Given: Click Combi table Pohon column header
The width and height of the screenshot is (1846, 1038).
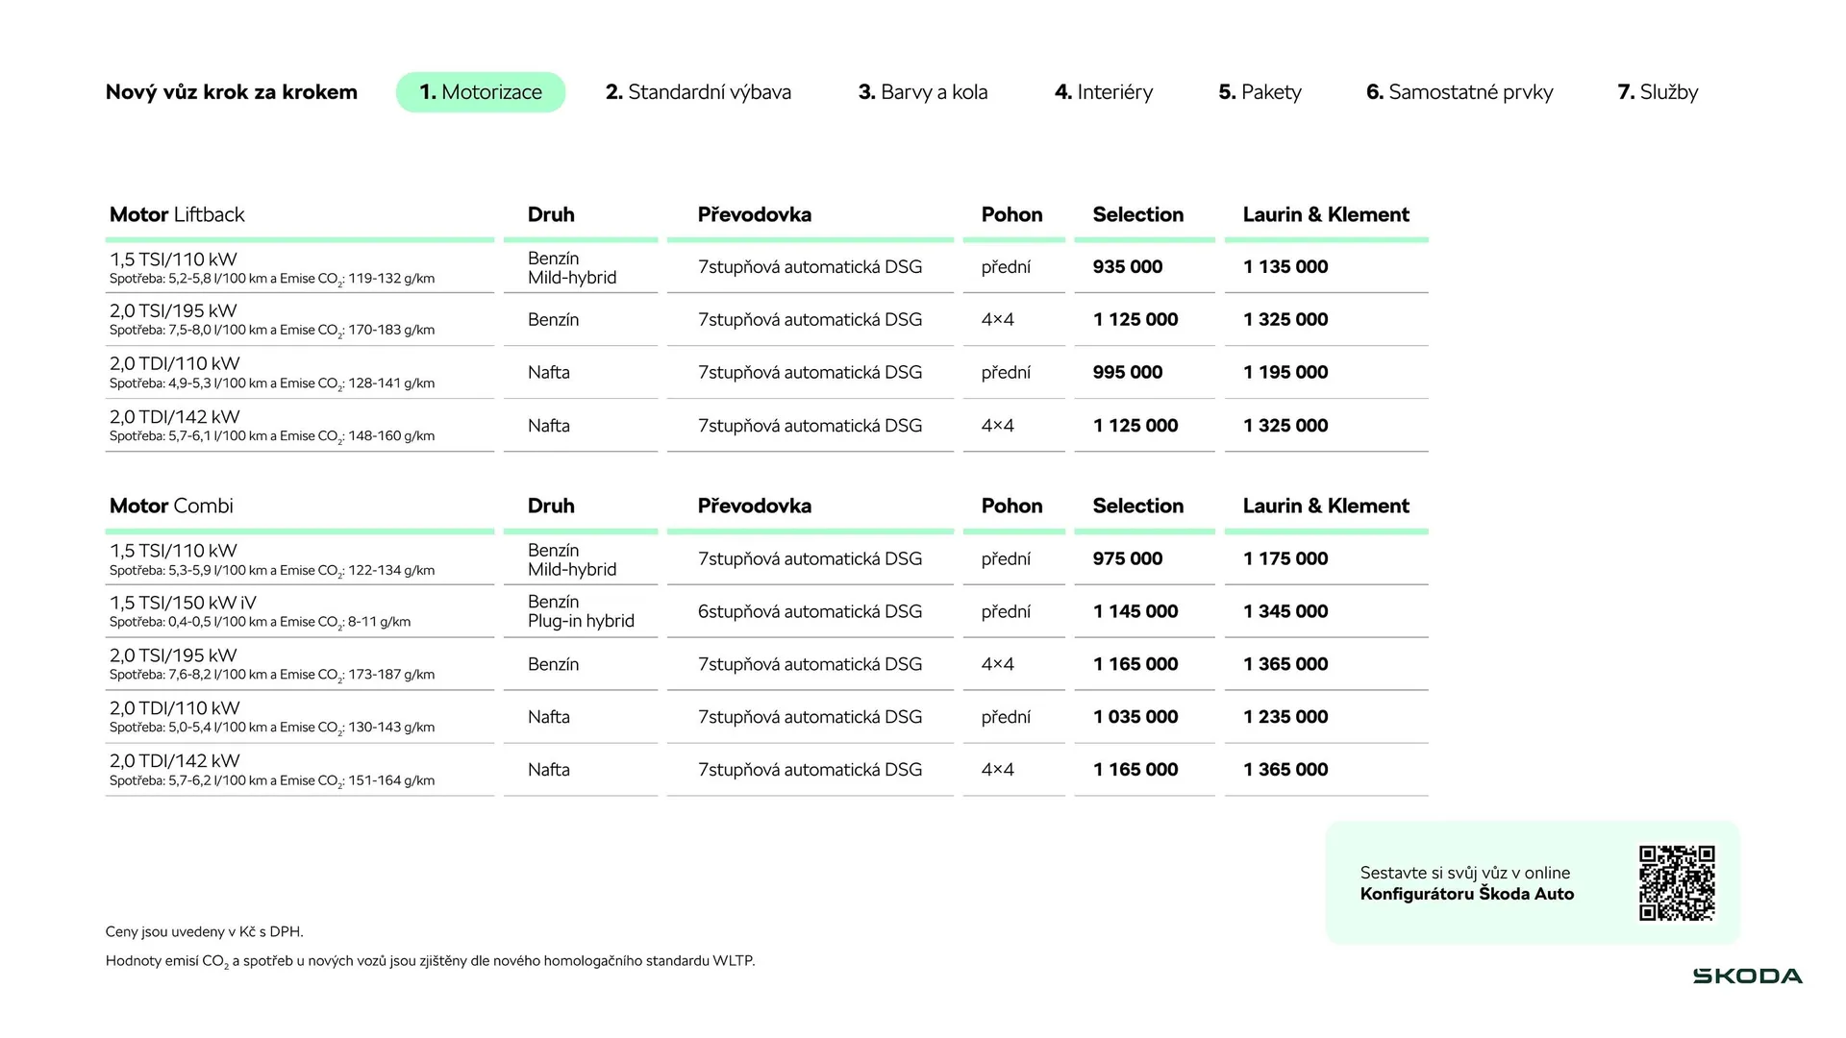Looking at the screenshot, I should click(x=1011, y=506).
